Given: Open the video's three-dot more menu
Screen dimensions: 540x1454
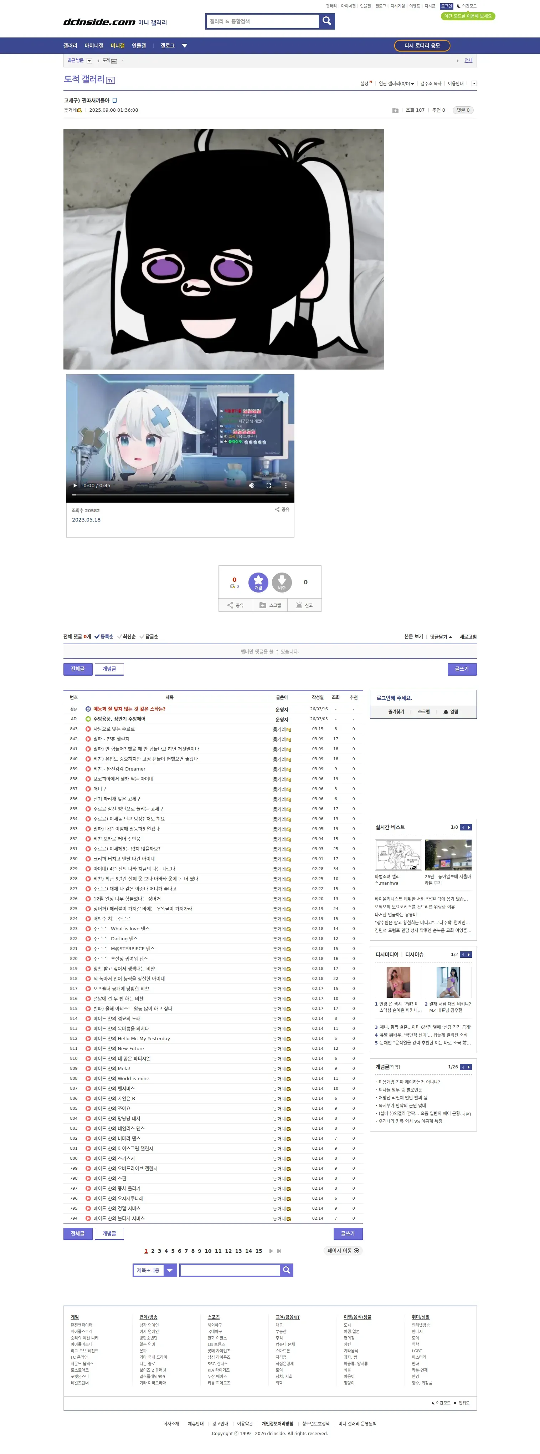Looking at the screenshot, I should [x=286, y=485].
